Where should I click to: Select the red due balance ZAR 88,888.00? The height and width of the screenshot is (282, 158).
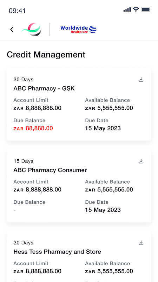pyautogui.click(x=33, y=128)
